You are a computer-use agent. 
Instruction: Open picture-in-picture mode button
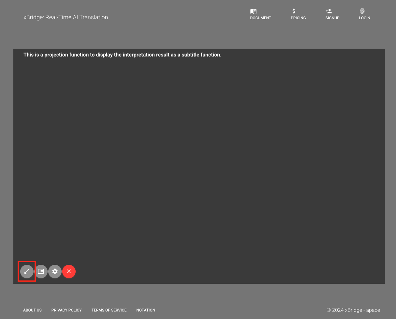pos(41,271)
